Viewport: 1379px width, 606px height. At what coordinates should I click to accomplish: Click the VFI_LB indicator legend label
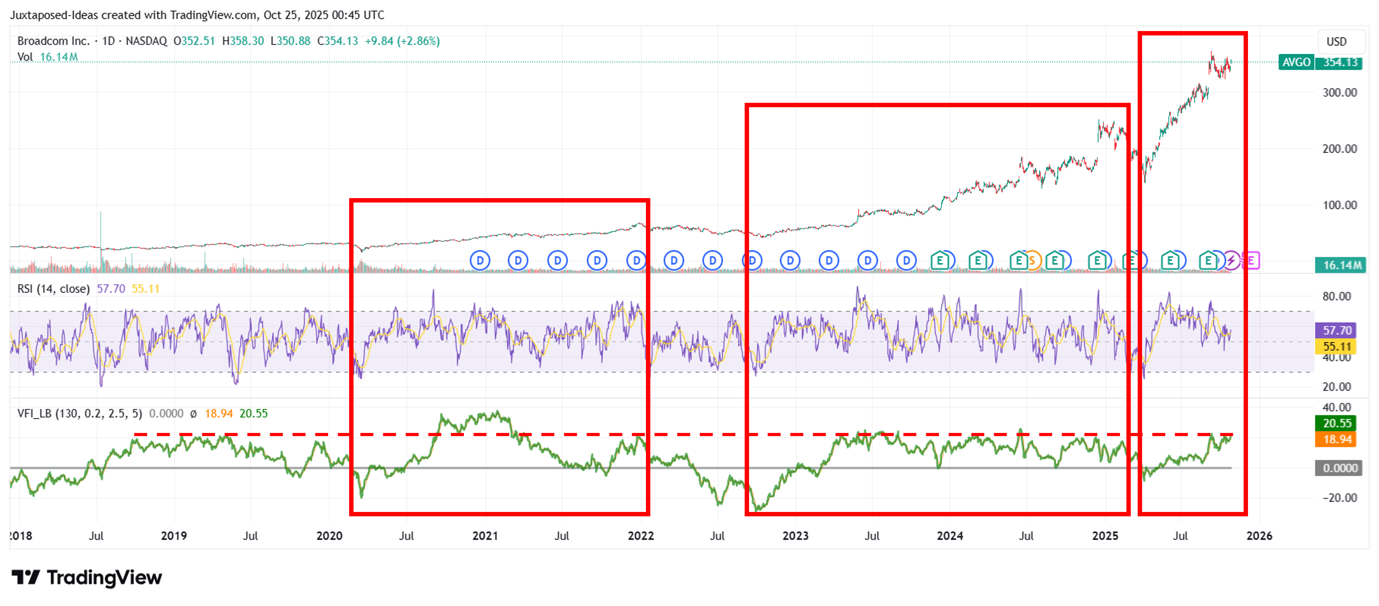[79, 413]
